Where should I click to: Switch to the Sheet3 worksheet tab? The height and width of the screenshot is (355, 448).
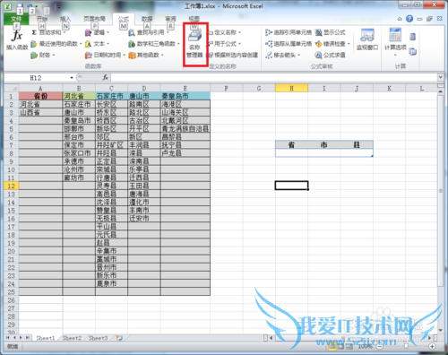(x=98, y=338)
